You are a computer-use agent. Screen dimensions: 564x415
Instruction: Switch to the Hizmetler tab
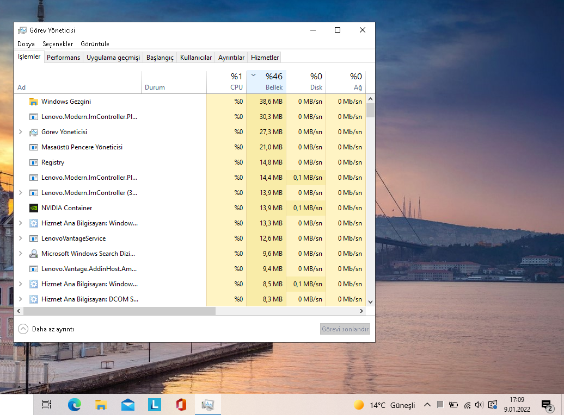[265, 58]
